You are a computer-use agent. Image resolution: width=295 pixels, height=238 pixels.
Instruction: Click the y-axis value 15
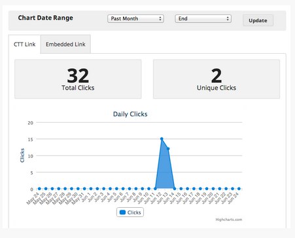pos(31,140)
